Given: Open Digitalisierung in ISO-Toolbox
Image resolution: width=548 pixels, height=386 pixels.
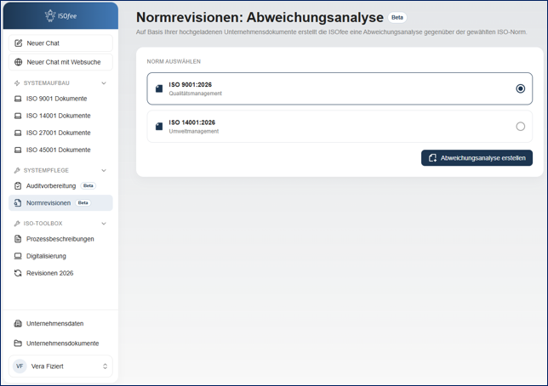Looking at the screenshot, I should [60, 256].
